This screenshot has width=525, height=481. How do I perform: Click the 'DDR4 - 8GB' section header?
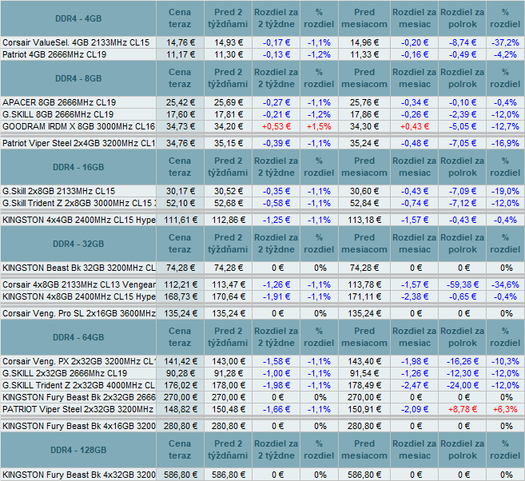[78, 78]
